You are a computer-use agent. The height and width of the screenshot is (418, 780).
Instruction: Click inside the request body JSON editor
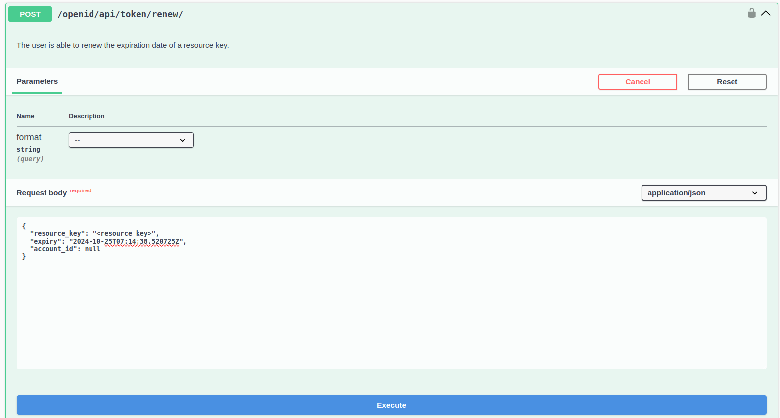click(x=392, y=293)
